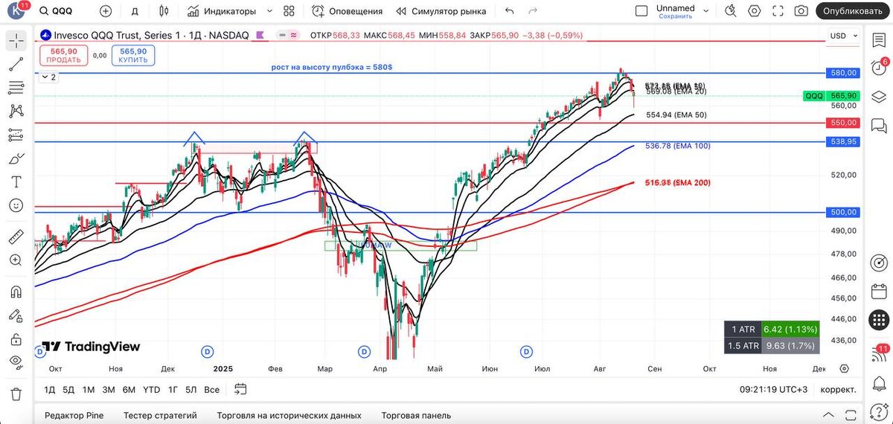Open dotted grid icon in right sidebar
Image resolution: width=893 pixels, height=424 pixels.
[x=879, y=321]
